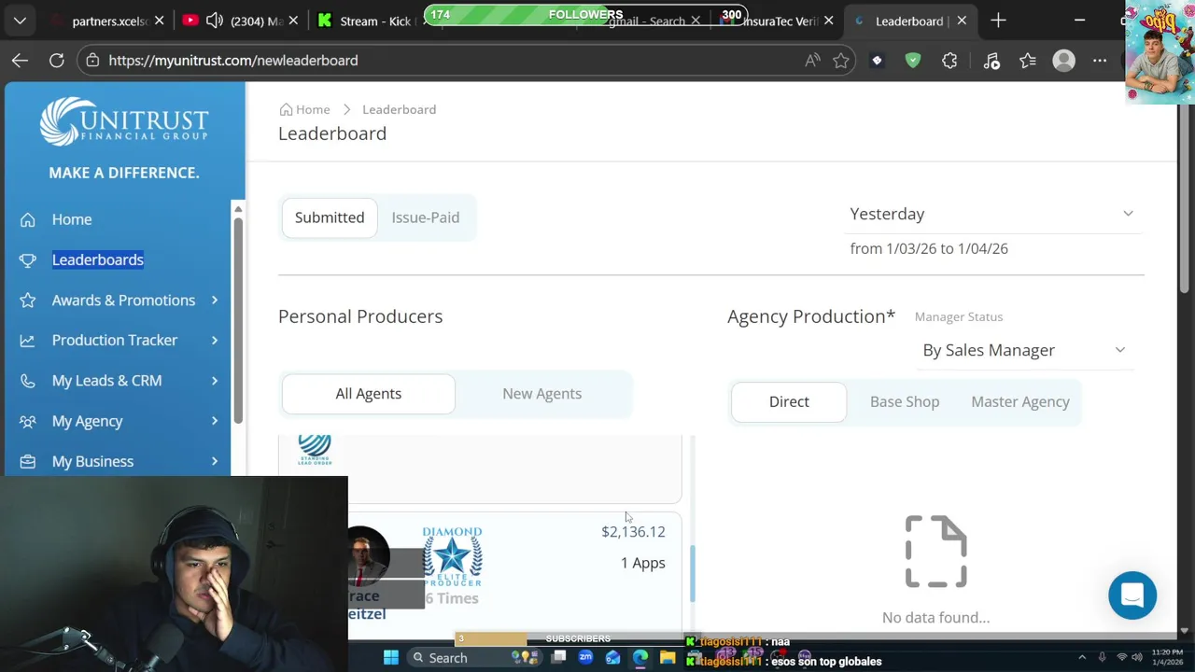The width and height of the screenshot is (1195, 672).
Task: Expand My Business submenu arrow
Action: [x=215, y=462]
